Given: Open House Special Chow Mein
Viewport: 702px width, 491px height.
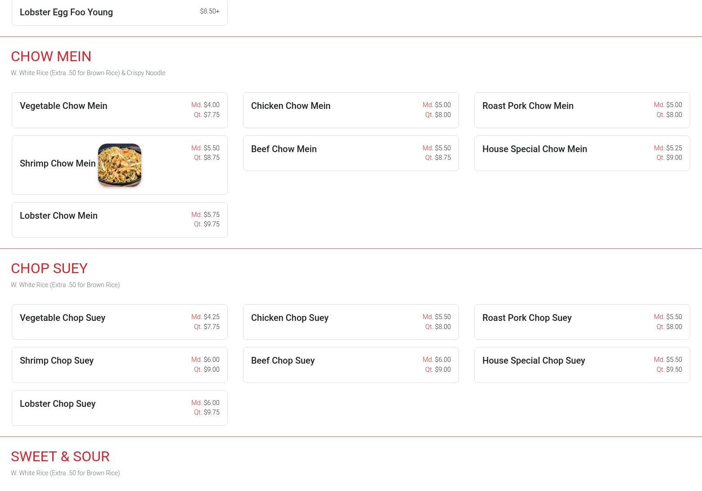Looking at the screenshot, I should tap(535, 149).
